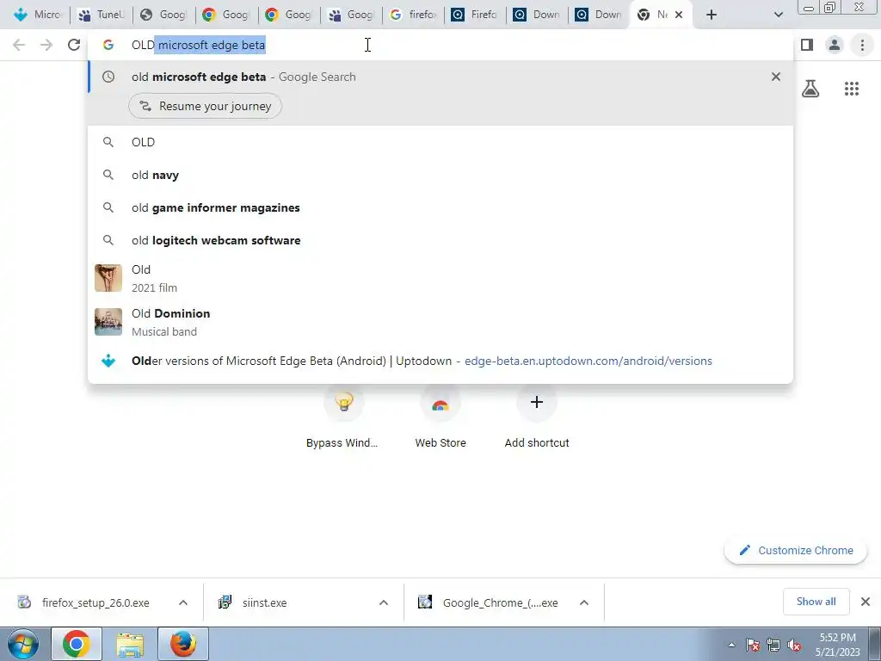Click Resume your journey chip
Image resolution: width=881 pixels, height=661 pixels.
205,106
